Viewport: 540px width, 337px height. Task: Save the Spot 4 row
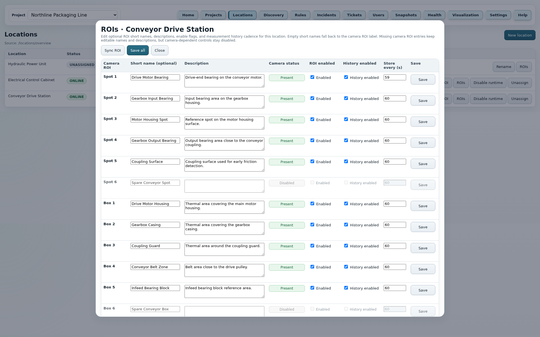423,143
